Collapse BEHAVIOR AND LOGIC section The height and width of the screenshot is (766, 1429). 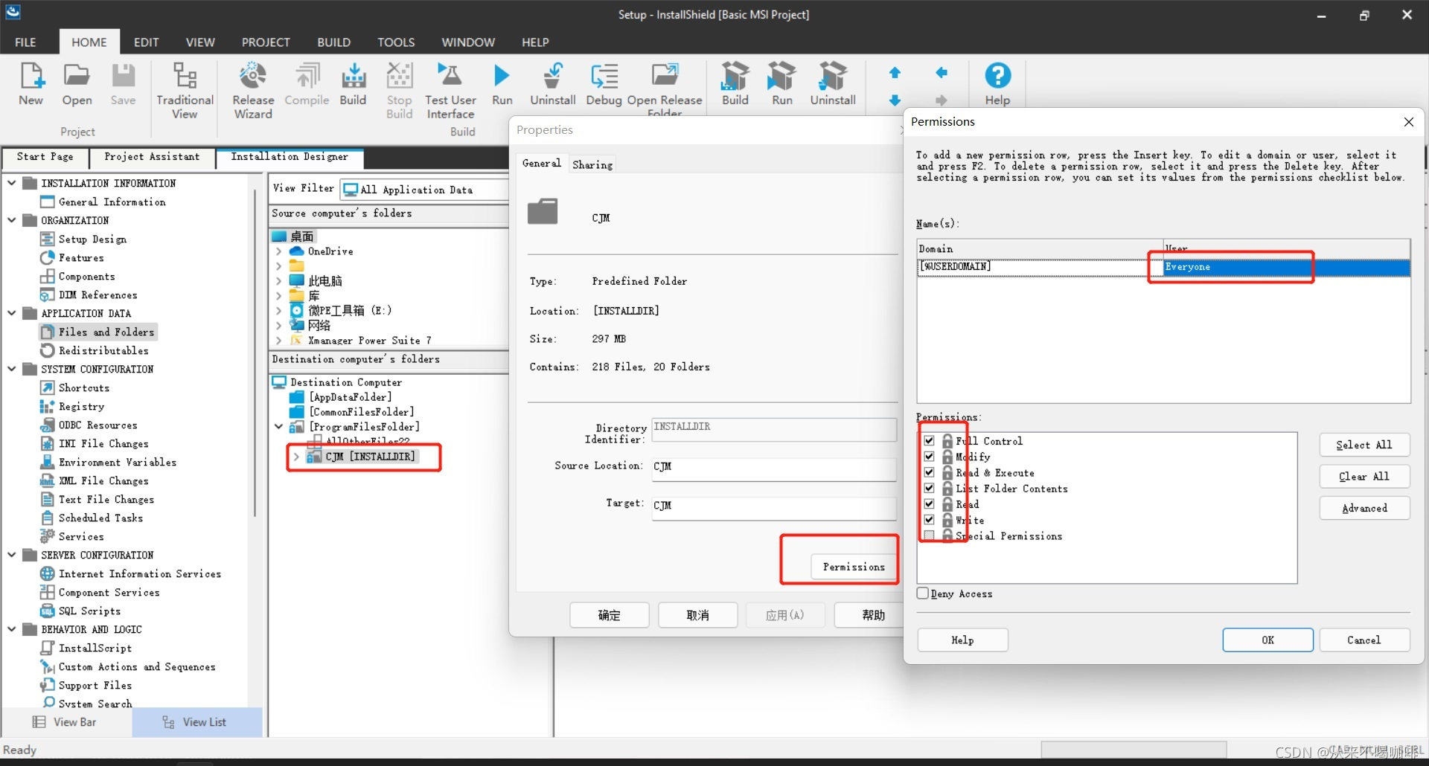click(11, 628)
